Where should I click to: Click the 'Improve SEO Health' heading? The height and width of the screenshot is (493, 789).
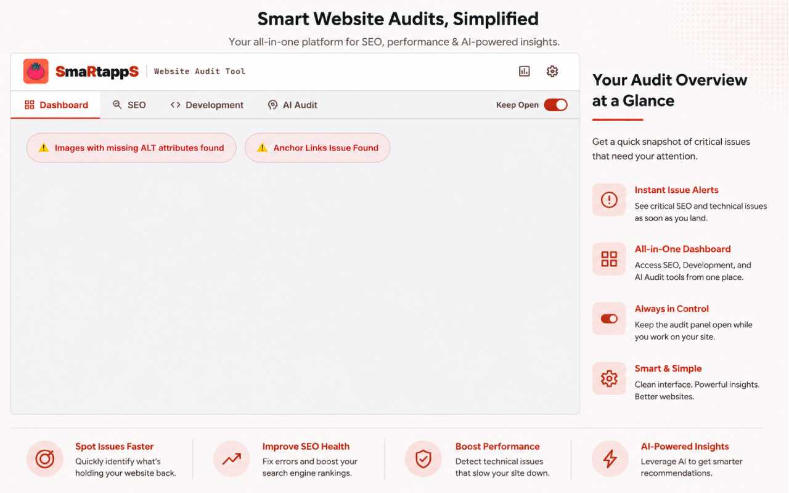click(306, 446)
